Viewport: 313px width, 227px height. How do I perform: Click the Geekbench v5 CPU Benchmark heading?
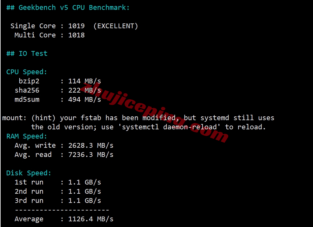click(x=68, y=8)
